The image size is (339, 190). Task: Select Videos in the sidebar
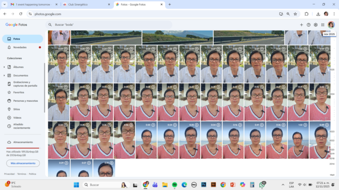click(17, 118)
